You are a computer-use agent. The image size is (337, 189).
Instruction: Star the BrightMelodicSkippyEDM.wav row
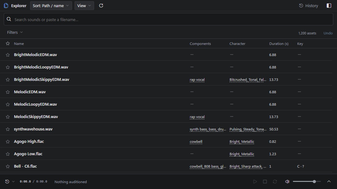tap(8, 80)
